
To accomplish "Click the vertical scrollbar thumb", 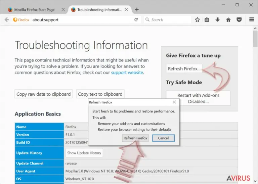I will click(x=255, y=39).
